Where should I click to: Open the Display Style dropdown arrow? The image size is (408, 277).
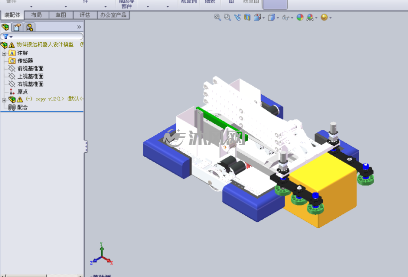coord(278,18)
